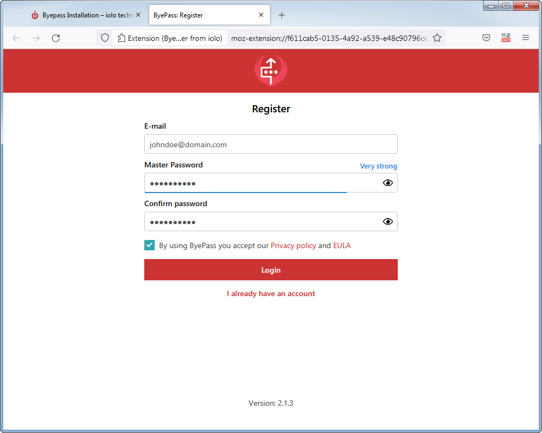The height and width of the screenshot is (433, 542).
Task: Click the red Login button
Action: (270, 270)
